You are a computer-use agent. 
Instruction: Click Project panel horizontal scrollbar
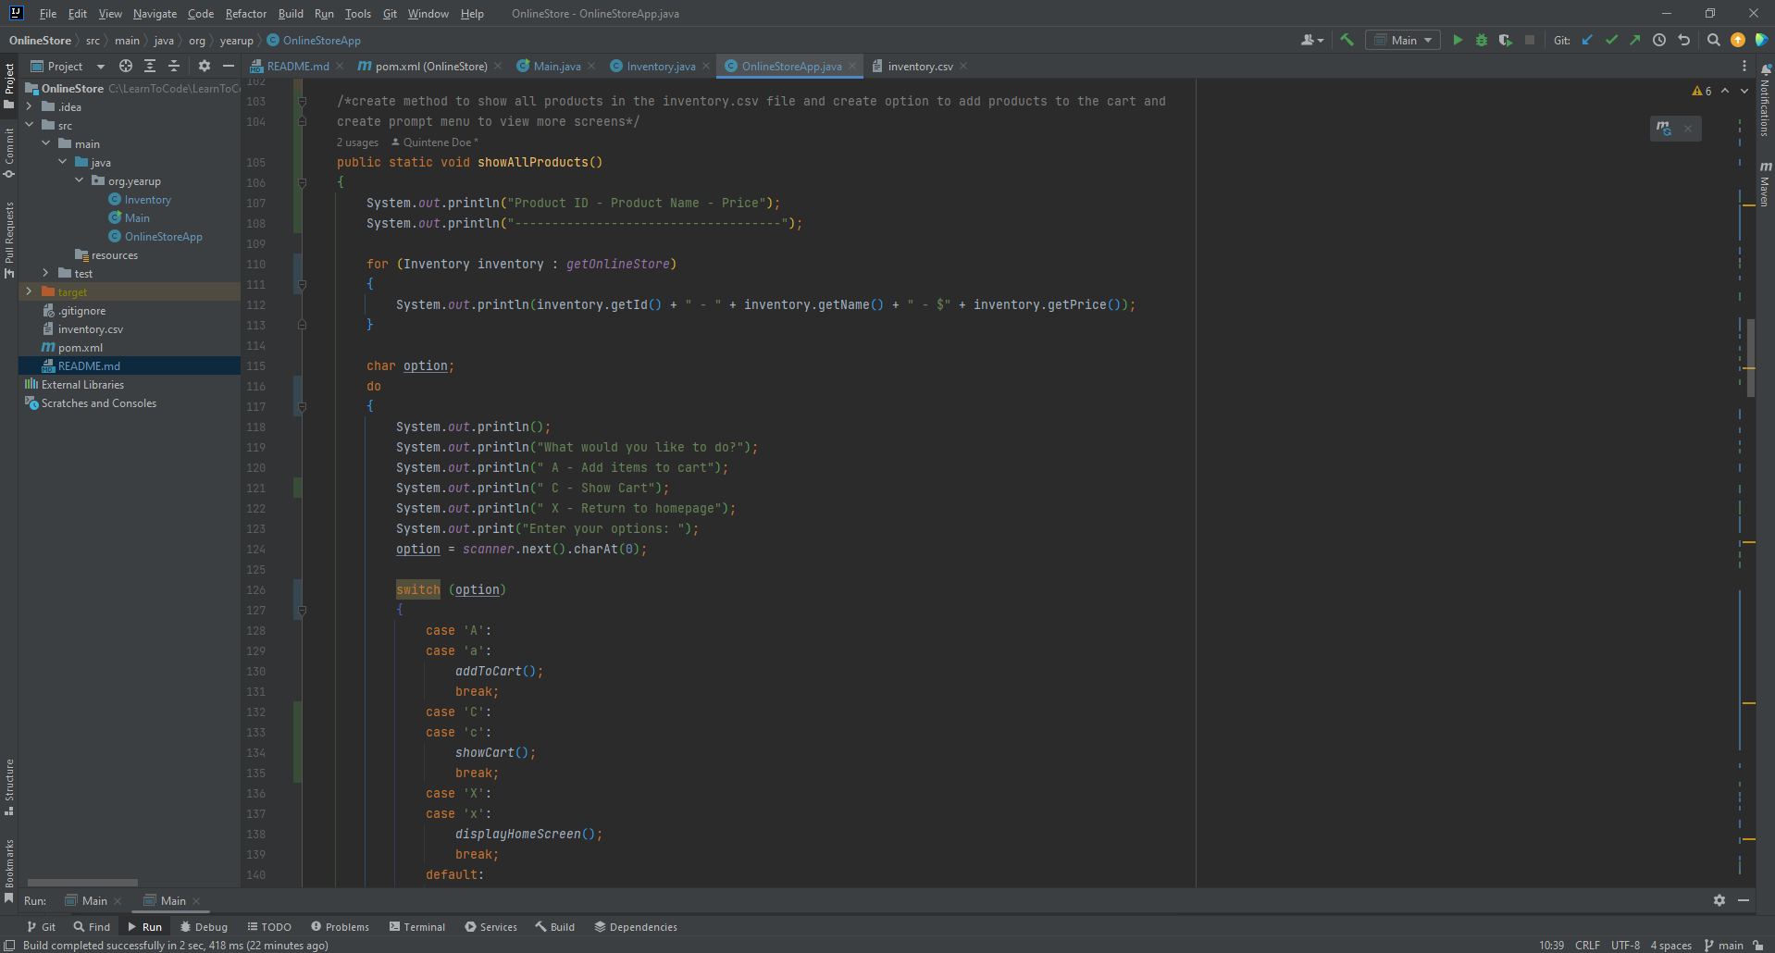click(82, 883)
